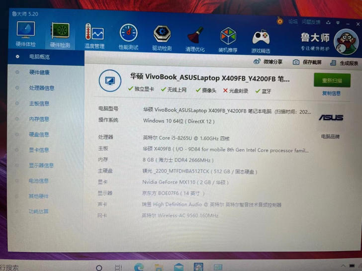The height and width of the screenshot is (271, 362).
Task: Open Task View on the taskbar
Action: click(x=118, y=268)
